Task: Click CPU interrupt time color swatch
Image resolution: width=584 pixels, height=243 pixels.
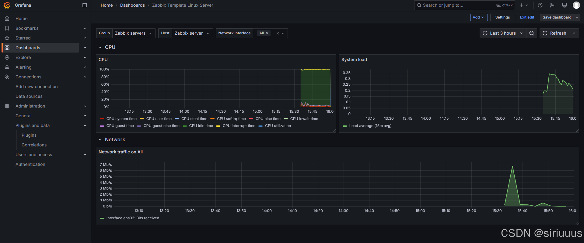Action: point(218,126)
